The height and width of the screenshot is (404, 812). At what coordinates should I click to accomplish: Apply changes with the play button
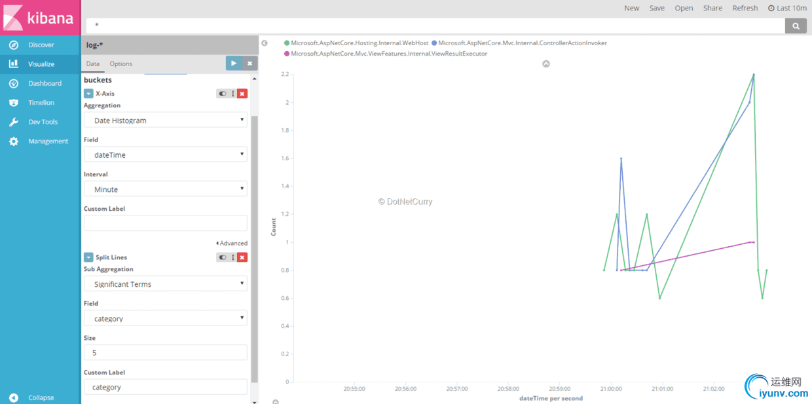pyautogui.click(x=234, y=63)
